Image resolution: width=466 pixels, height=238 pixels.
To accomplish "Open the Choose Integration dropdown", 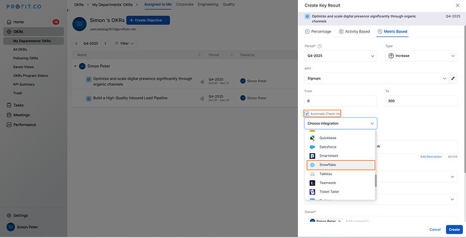I will tap(341, 123).
